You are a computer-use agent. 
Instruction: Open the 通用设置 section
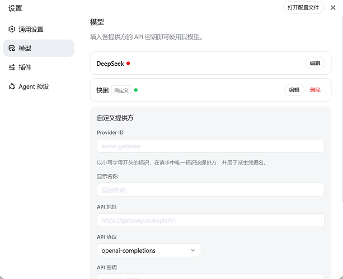[x=39, y=29]
